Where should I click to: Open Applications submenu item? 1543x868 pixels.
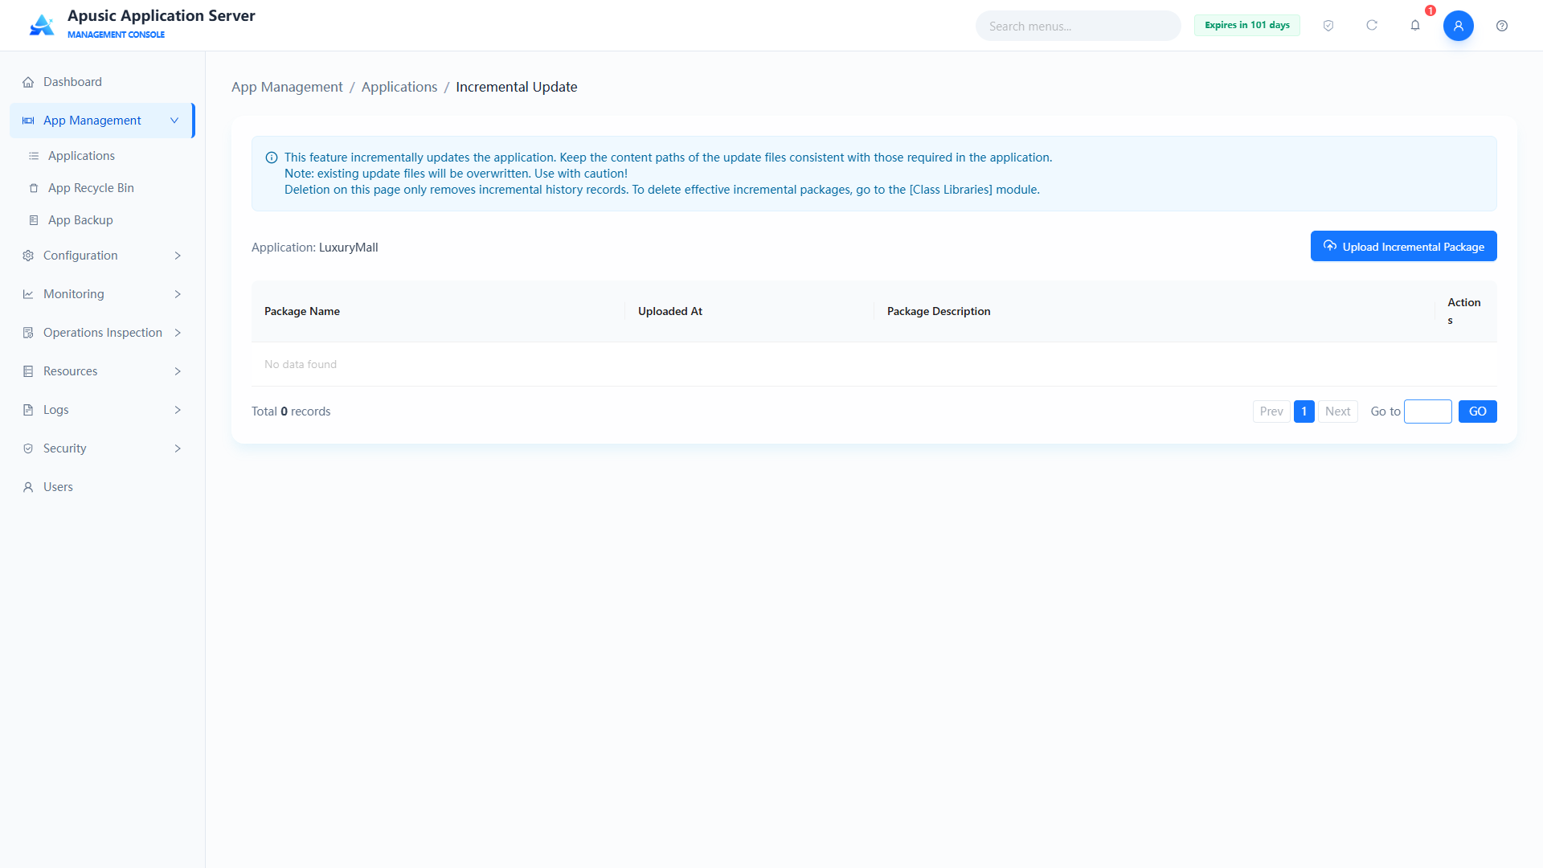(x=103, y=156)
